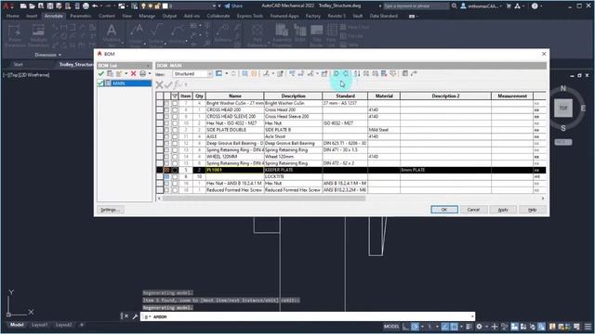The image size is (595, 334).
Task: Toggle lineweight display icon in status bar
Action: pyautogui.click(x=469, y=327)
